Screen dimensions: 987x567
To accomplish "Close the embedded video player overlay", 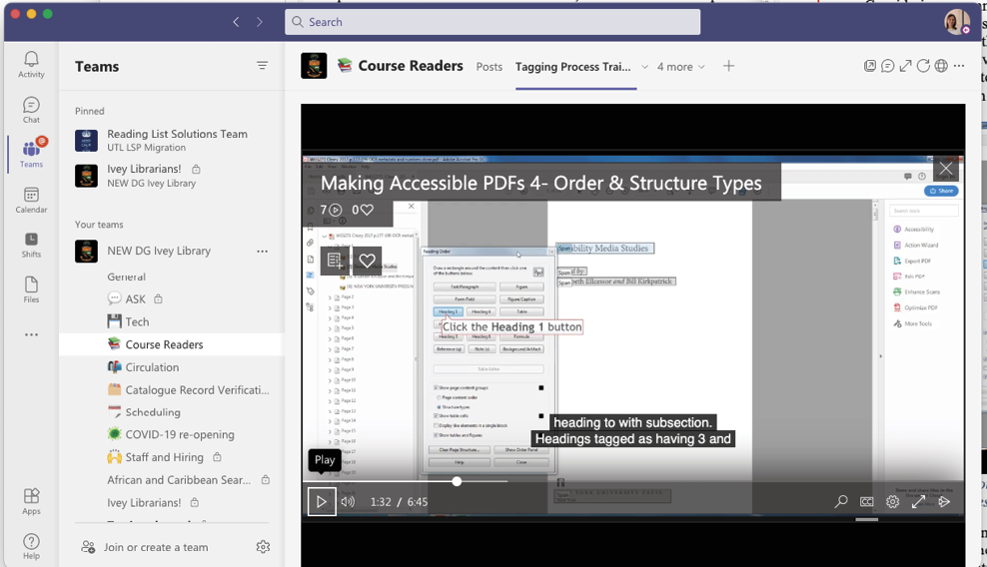I will pyautogui.click(x=946, y=168).
